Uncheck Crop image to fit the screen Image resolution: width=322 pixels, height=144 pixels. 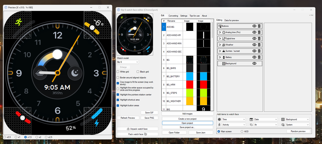(118, 83)
